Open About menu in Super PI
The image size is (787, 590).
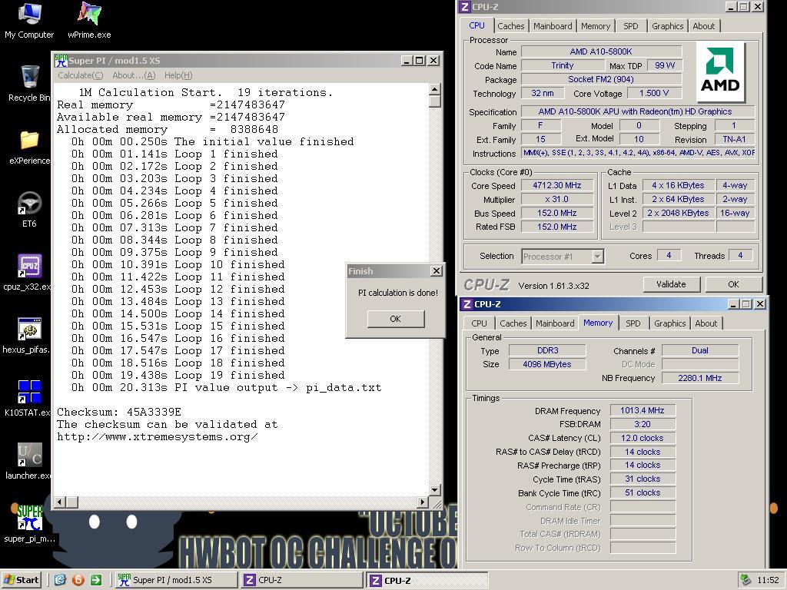[134, 75]
